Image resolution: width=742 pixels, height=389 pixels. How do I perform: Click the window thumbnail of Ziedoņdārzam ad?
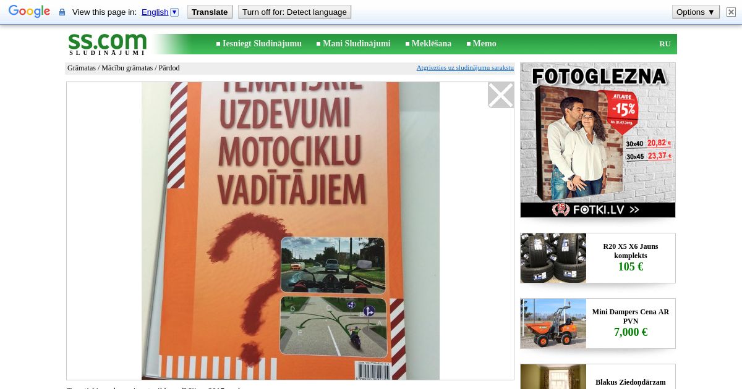click(x=553, y=377)
